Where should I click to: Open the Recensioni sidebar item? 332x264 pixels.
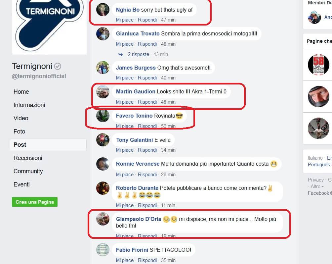point(28,158)
